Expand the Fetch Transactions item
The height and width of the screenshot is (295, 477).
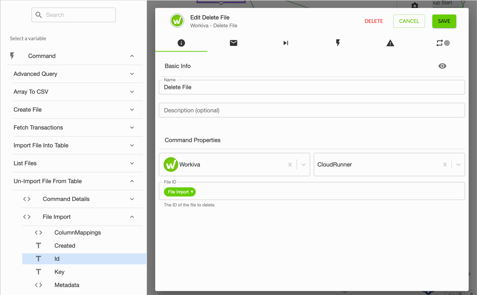[x=132, y=127]
